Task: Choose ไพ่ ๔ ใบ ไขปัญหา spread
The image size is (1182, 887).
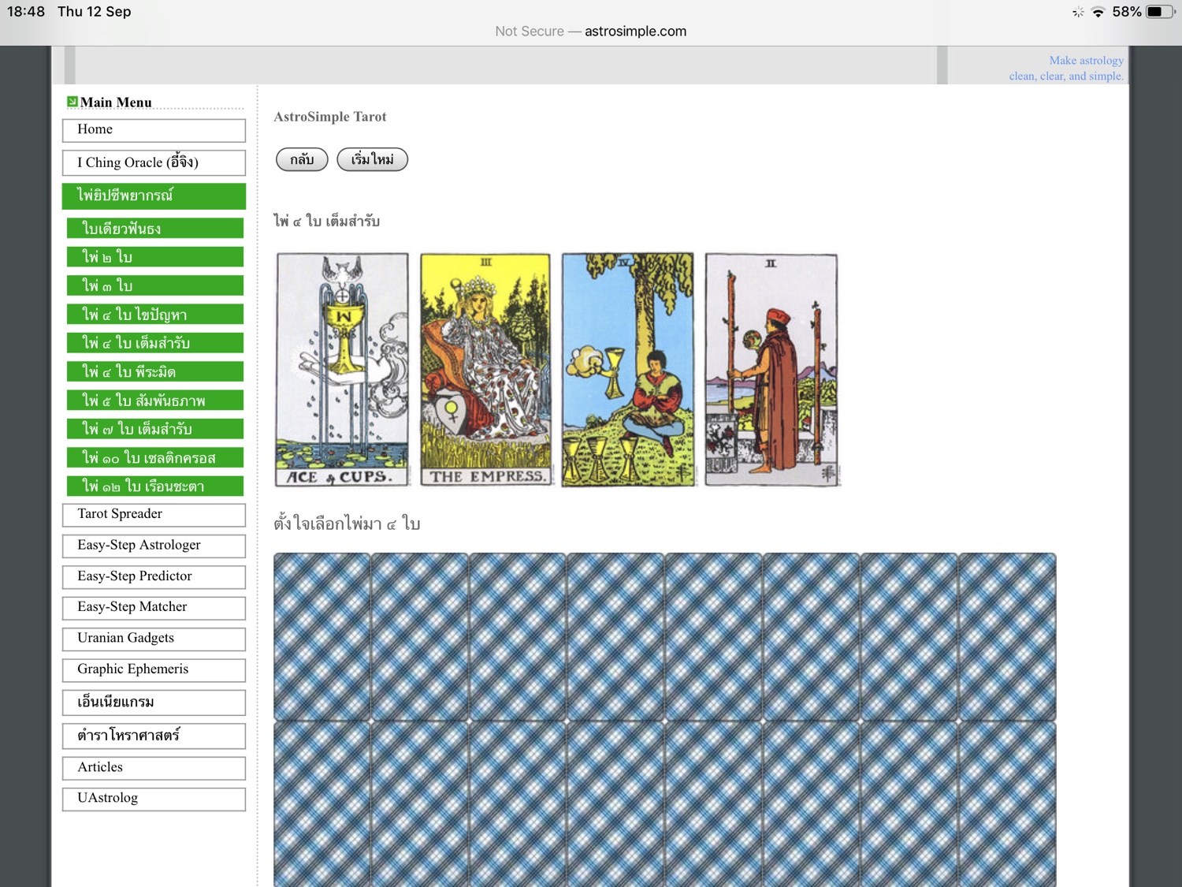Action: [155, 315]
